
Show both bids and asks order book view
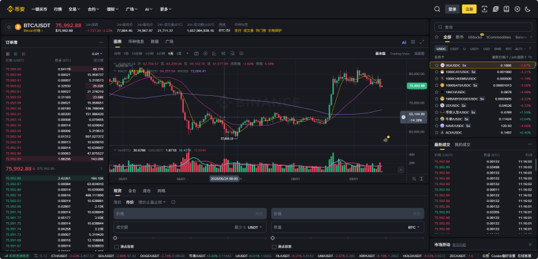coord(8,54)
